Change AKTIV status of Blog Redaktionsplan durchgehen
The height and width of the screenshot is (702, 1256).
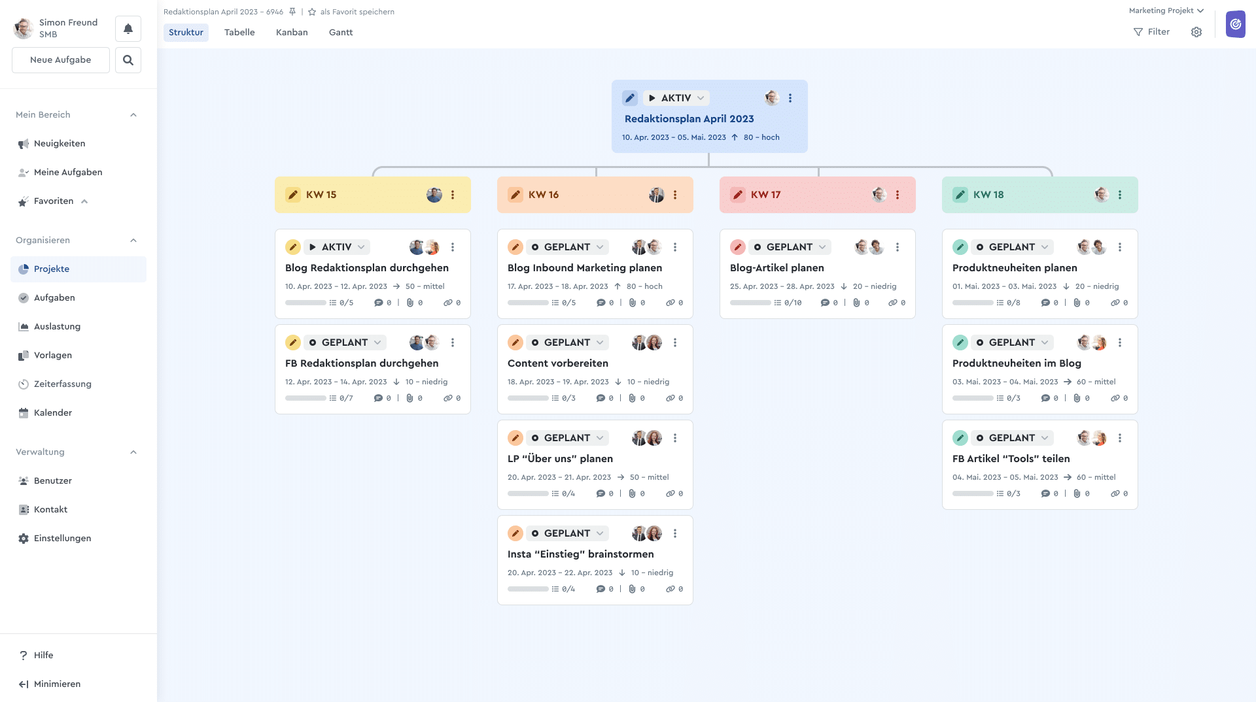coord(338,247)
